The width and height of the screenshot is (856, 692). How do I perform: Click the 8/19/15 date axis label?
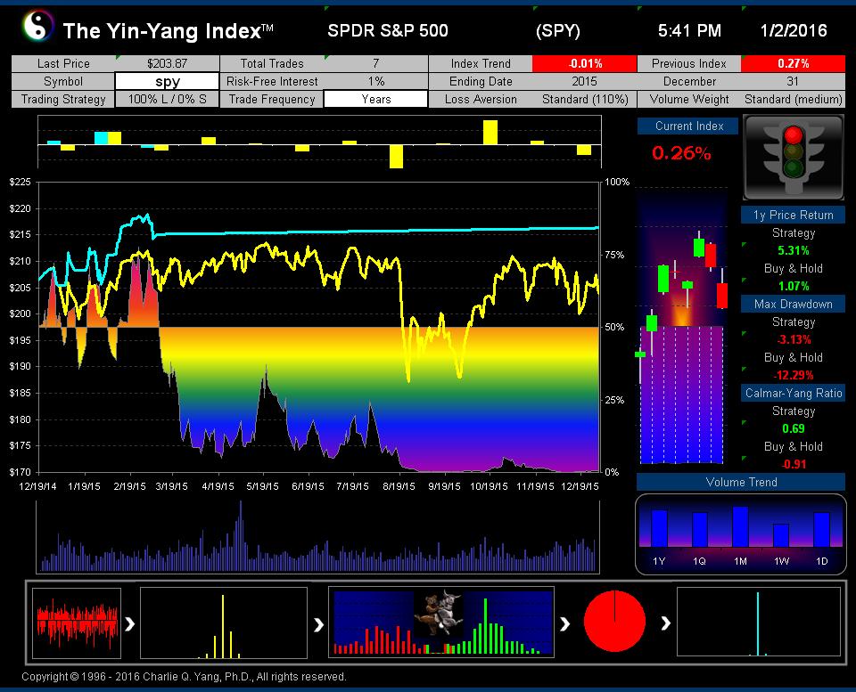tap(399, 486)
